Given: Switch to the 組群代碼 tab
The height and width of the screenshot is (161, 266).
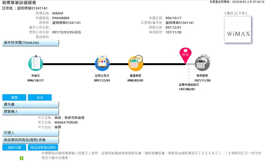Looking at the screenshot, I should 14,147.
